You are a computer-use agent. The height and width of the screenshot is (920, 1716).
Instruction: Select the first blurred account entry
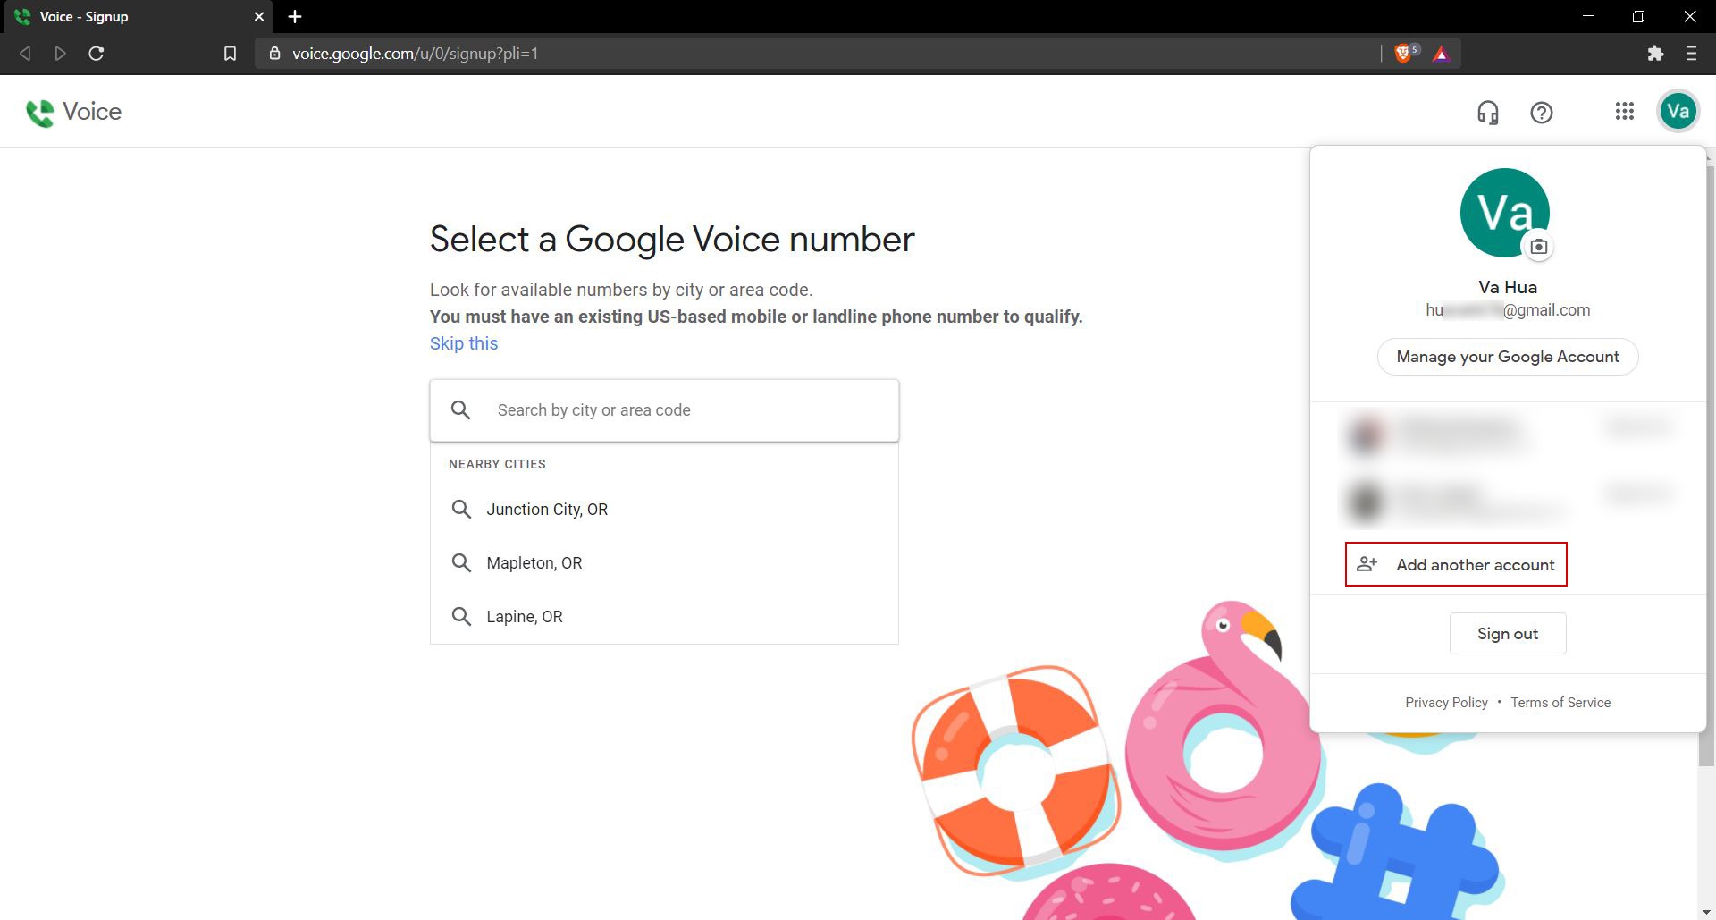click(x=1508, y=435)
